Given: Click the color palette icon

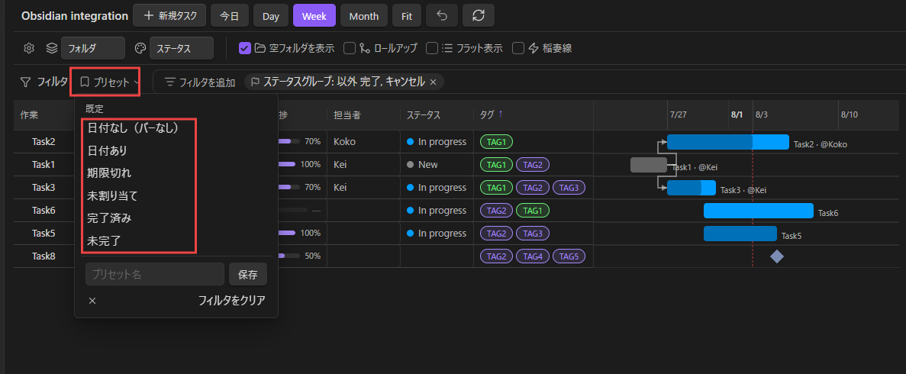Looking at the screenshot, I should click(x=140, y=48).
